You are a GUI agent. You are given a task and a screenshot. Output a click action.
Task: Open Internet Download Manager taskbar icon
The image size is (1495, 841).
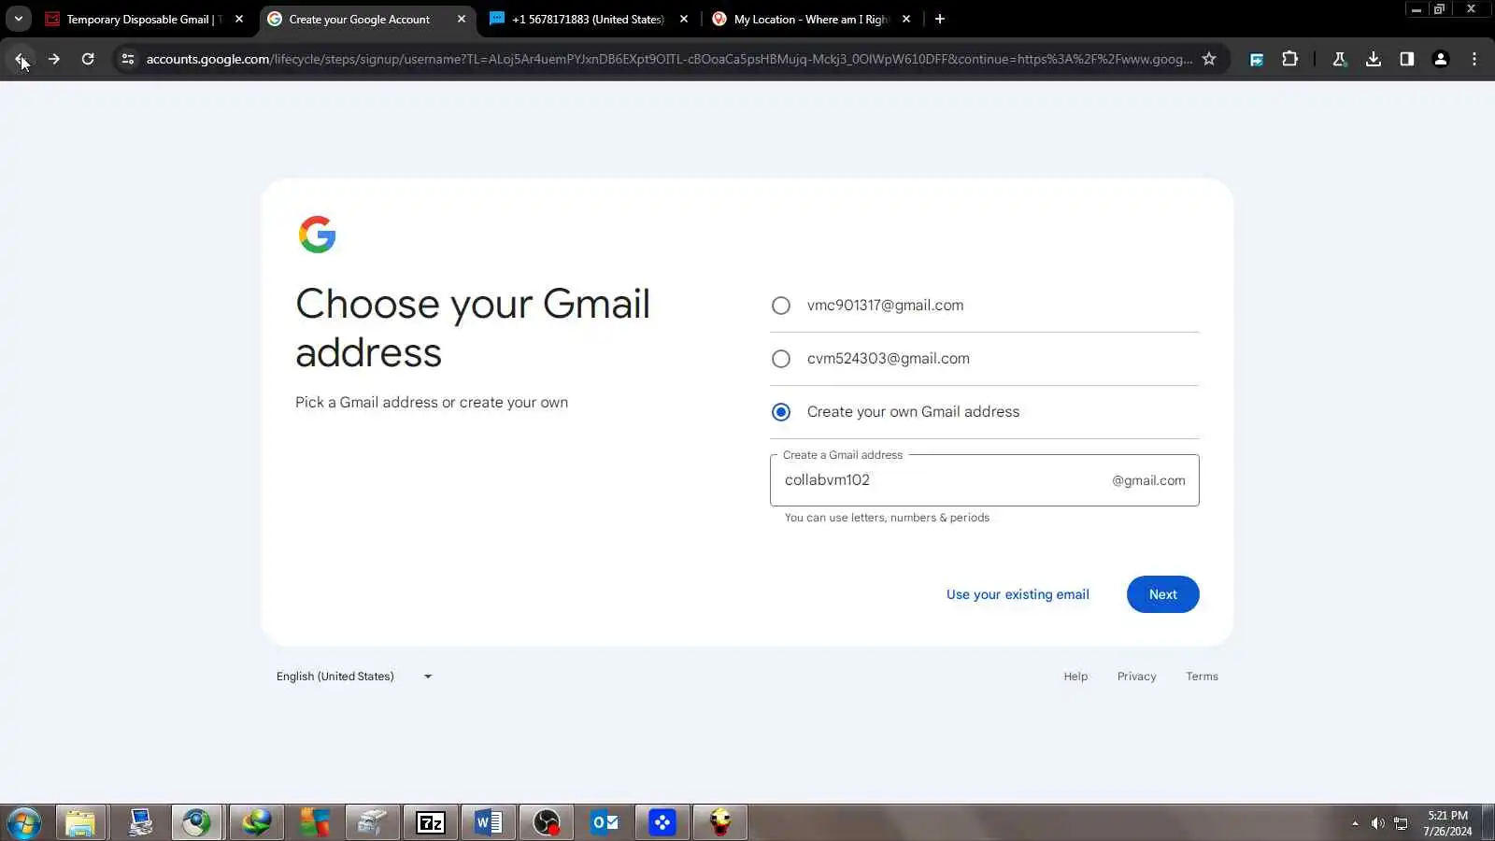pyautogui.click(x=256, y=823)
